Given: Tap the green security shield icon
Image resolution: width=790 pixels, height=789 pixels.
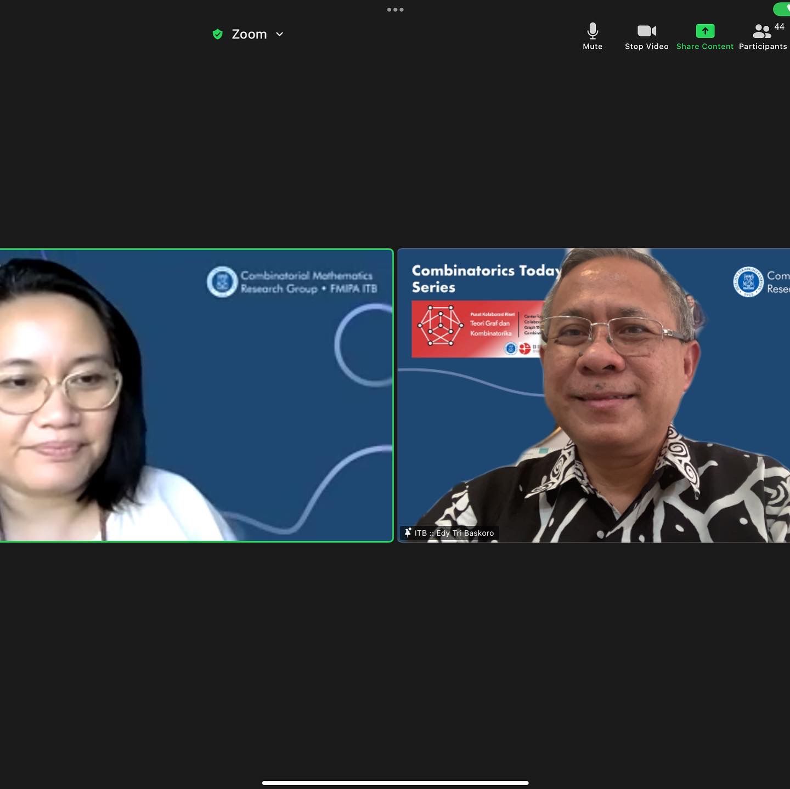Looking at the screenshot, I should pos(218,35).
